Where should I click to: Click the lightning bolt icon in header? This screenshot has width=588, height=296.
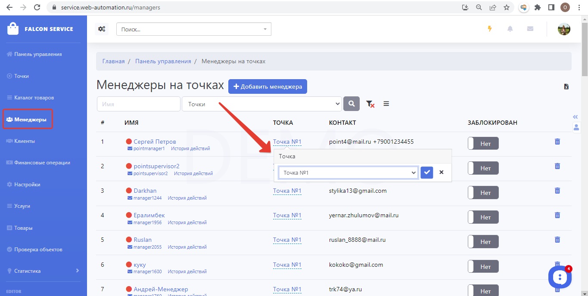pos(489,29)
